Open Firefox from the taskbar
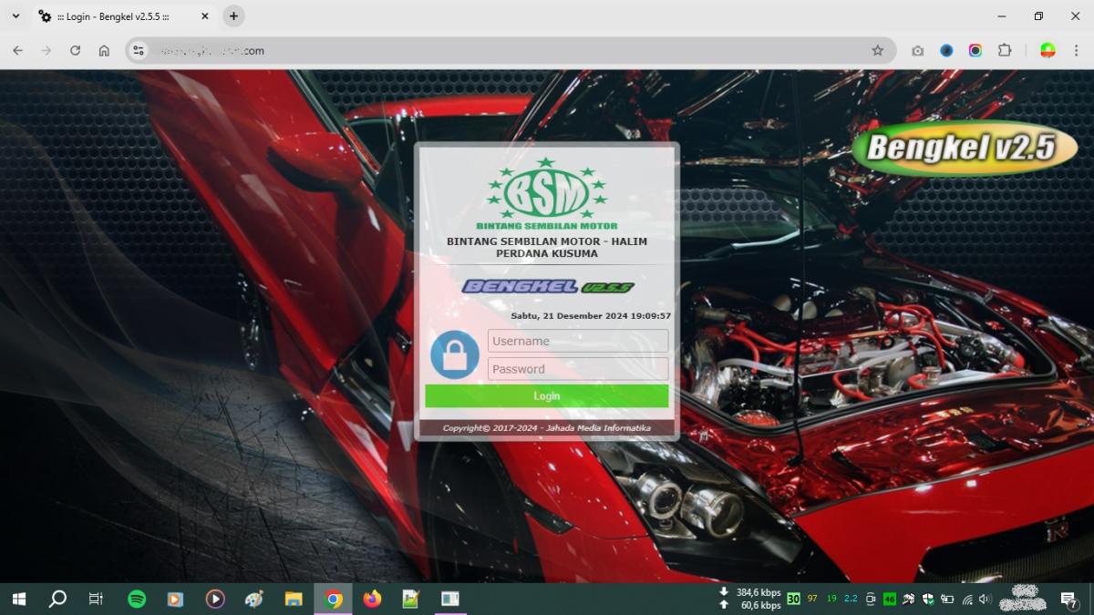Viewport: 1094px width, 615px height. coord(372,599)
